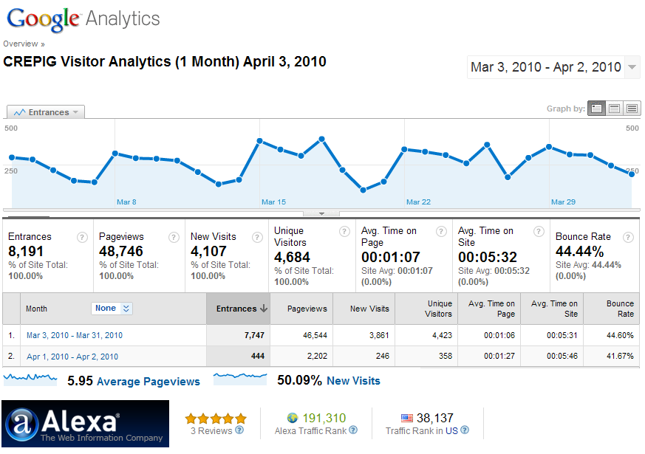The width and height of the screenshot is (645, 454).
Task: Open the 3 Reviews link
Action: pos(211,430)
